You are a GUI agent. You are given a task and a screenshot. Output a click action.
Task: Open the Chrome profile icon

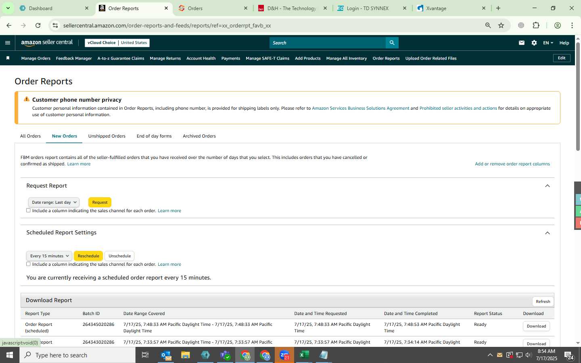click(558, 25)
